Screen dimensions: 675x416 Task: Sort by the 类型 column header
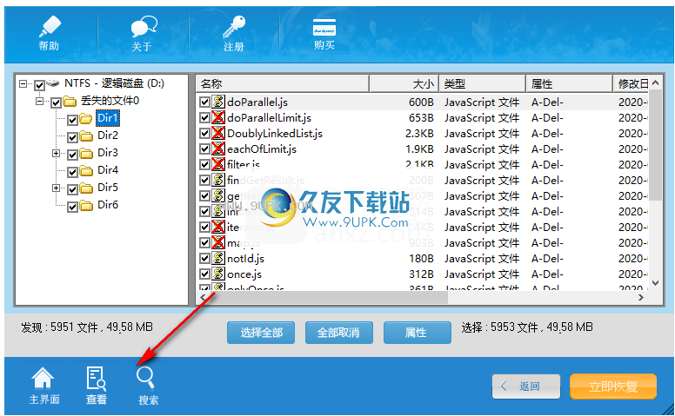482,83
